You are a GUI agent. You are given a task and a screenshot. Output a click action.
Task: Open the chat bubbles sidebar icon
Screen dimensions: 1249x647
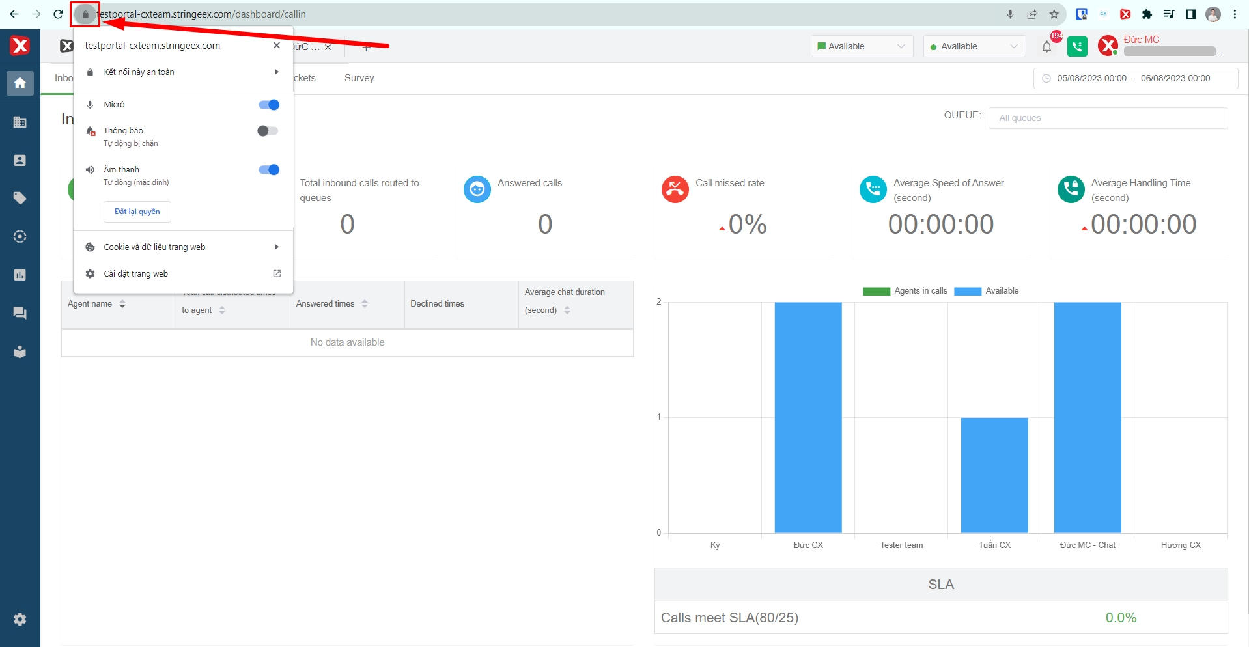[20, 313]
